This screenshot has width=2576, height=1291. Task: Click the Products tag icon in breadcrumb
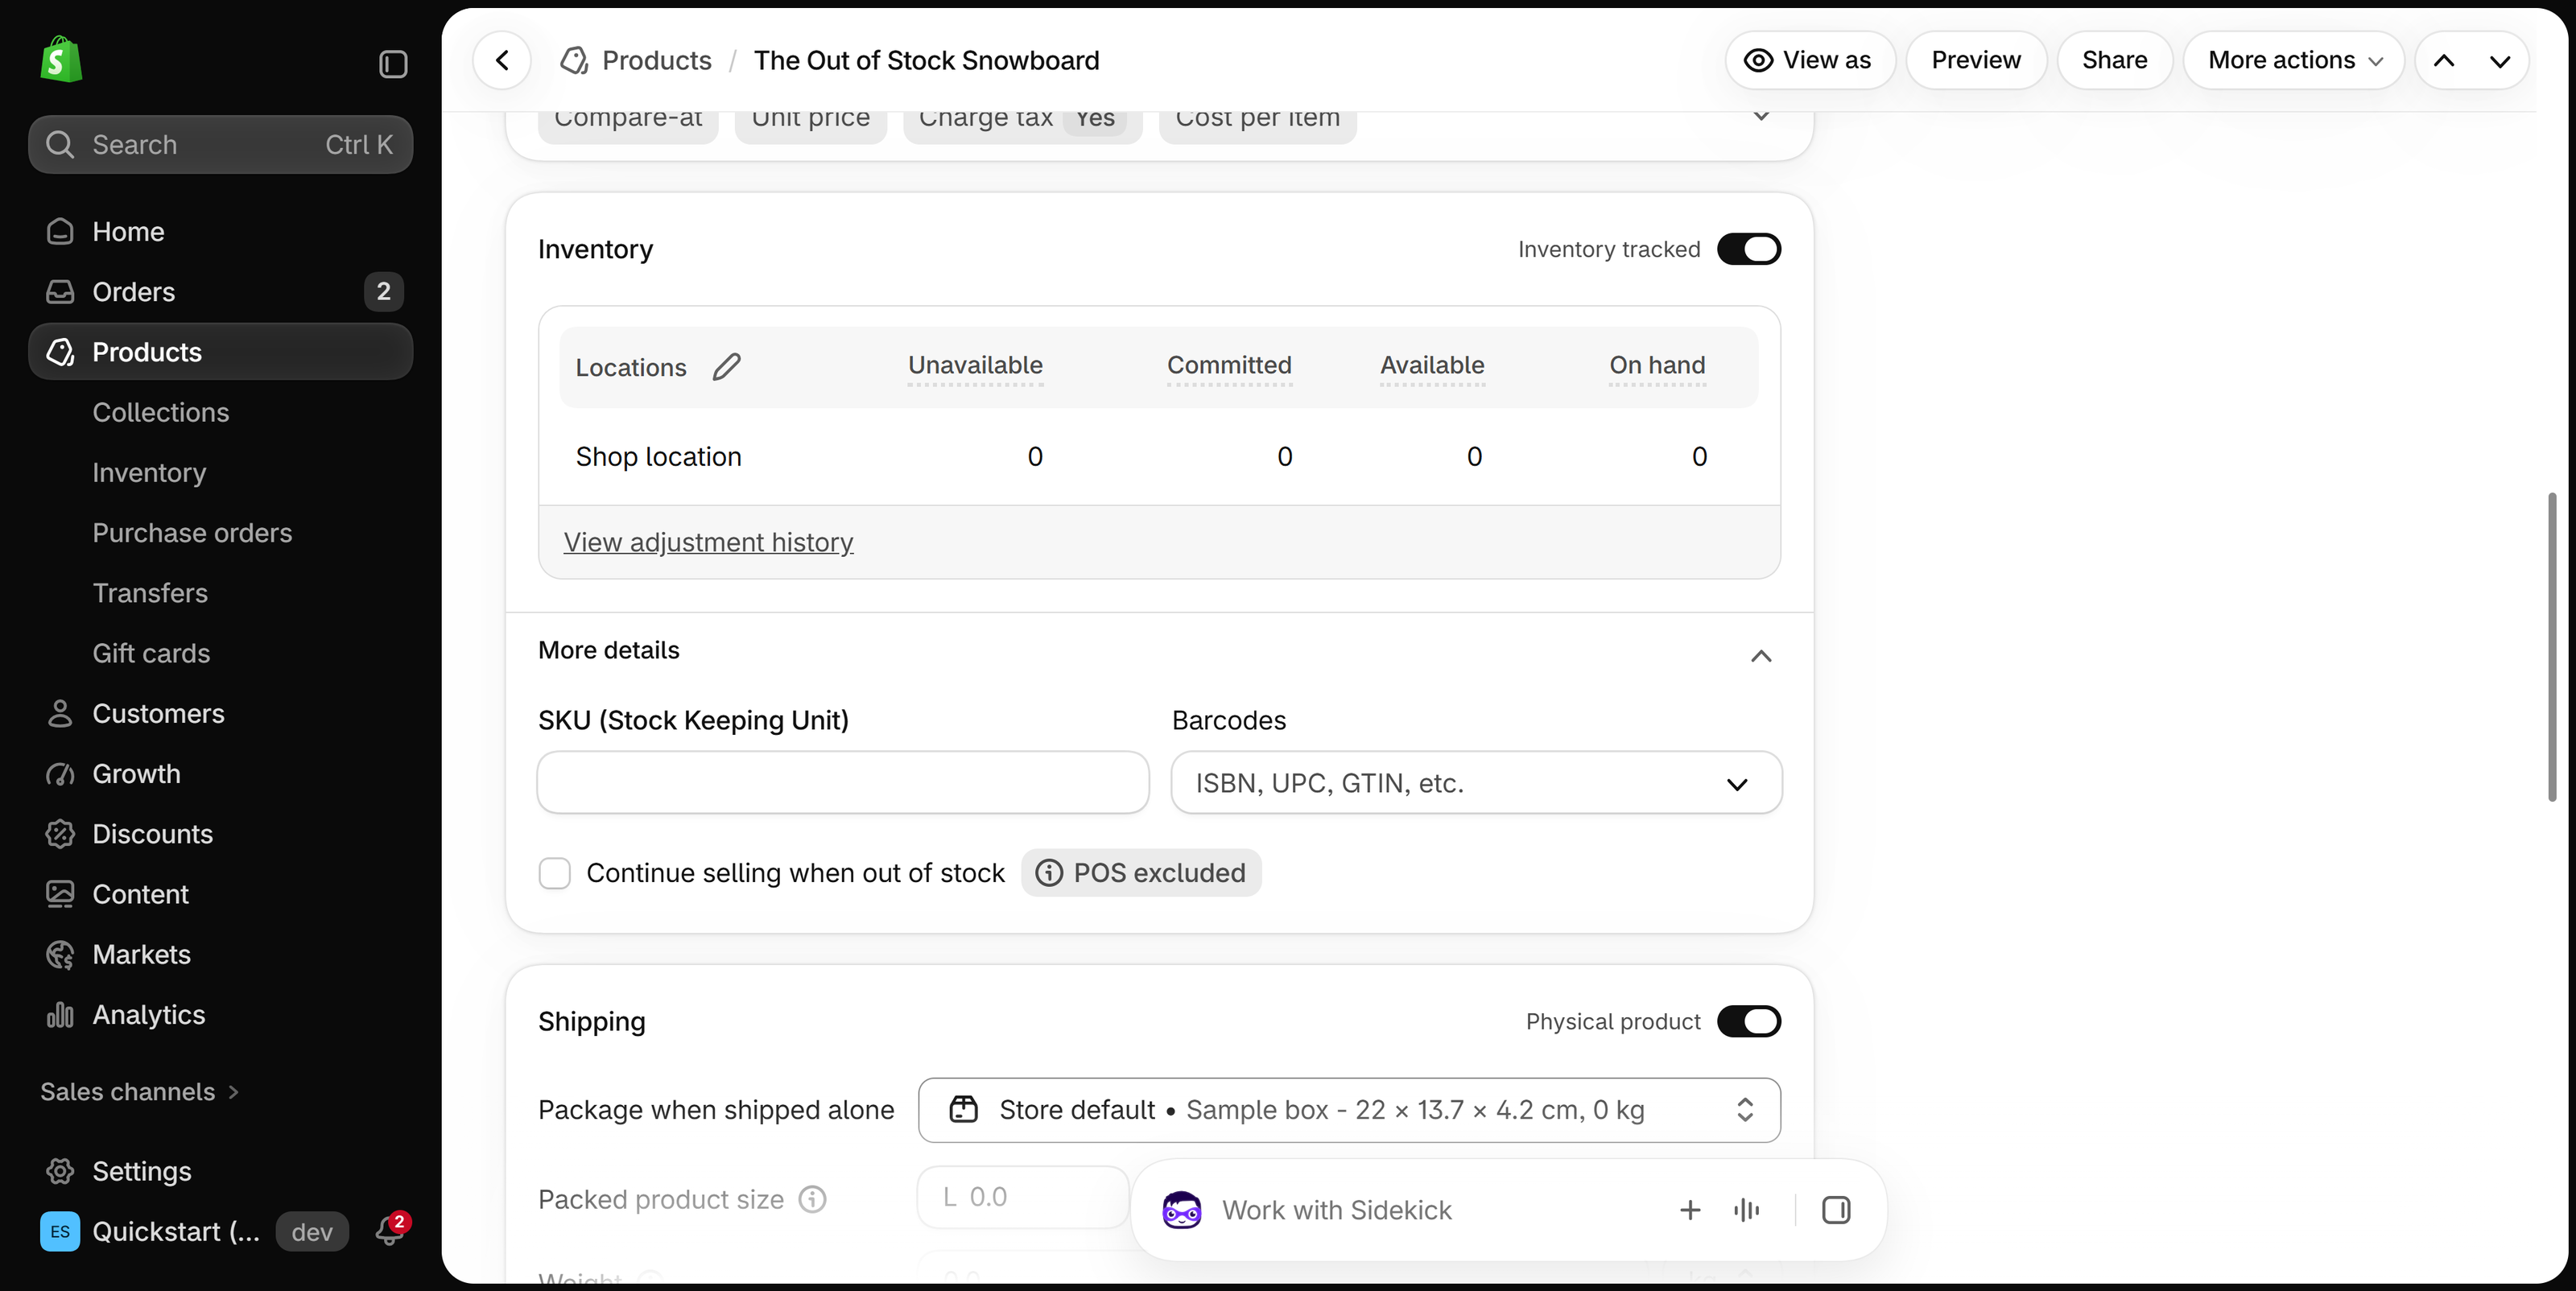[574, 60]
